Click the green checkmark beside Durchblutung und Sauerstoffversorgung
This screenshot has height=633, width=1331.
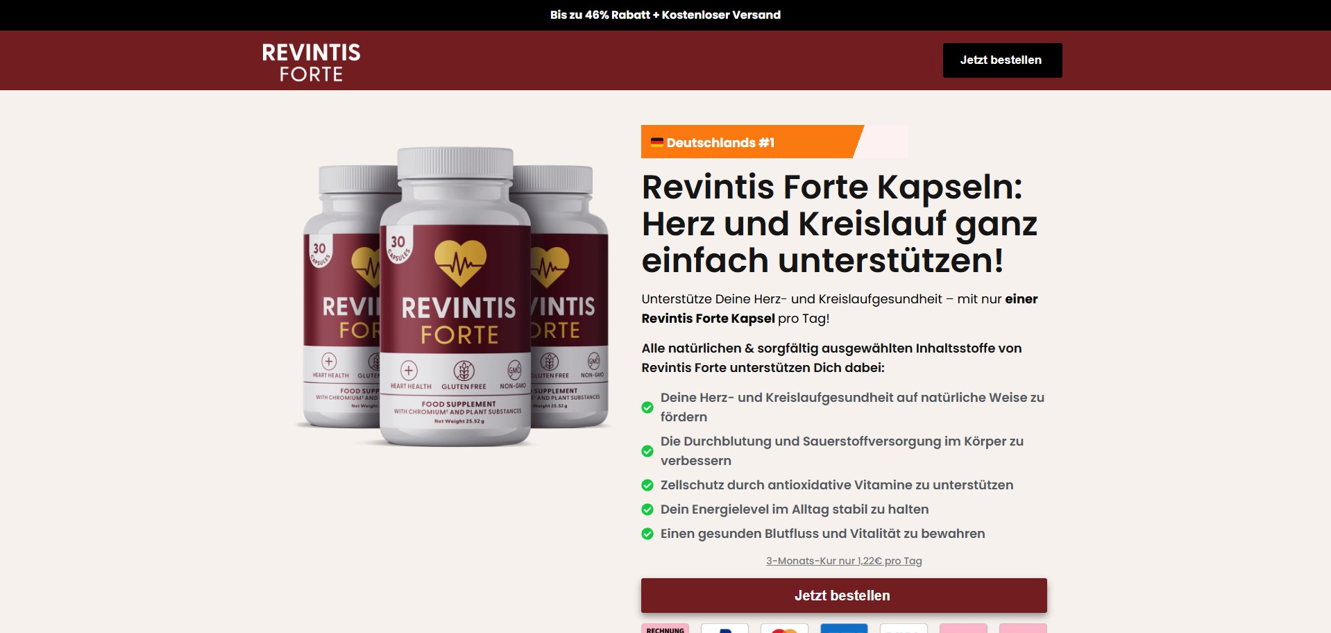(x=647, y=451)
